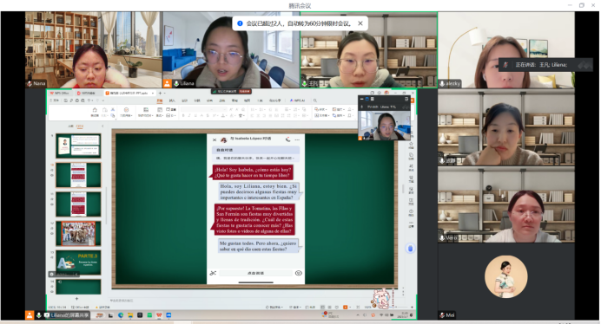Screen dimensions: 601x324
Task: Click the File Explorer folder icon in taskbar
Action: pos(130,315)
